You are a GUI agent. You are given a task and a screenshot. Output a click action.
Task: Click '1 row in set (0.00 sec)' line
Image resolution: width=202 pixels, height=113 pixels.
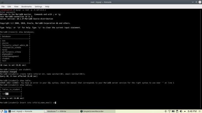click(x=12, y=98)
